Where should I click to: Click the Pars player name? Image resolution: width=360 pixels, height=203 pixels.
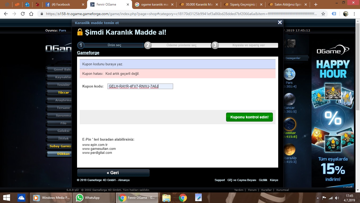click(62, 30)
